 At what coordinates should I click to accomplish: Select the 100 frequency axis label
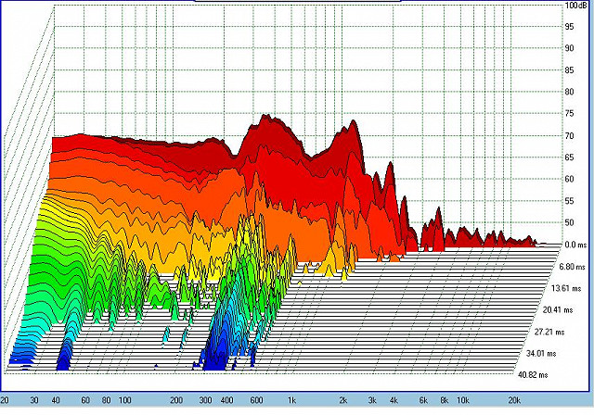(124, 400)
